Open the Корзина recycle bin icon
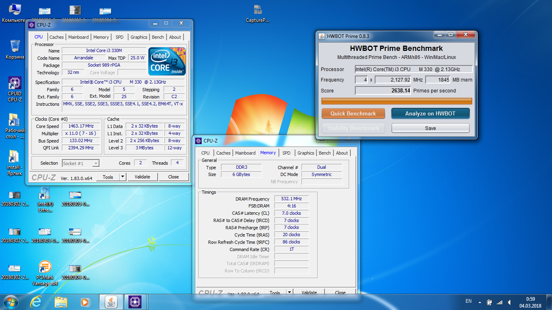 [x=15, y=49]
